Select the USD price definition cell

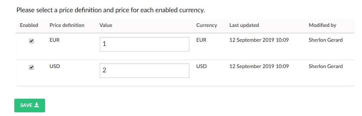(55, 66)
